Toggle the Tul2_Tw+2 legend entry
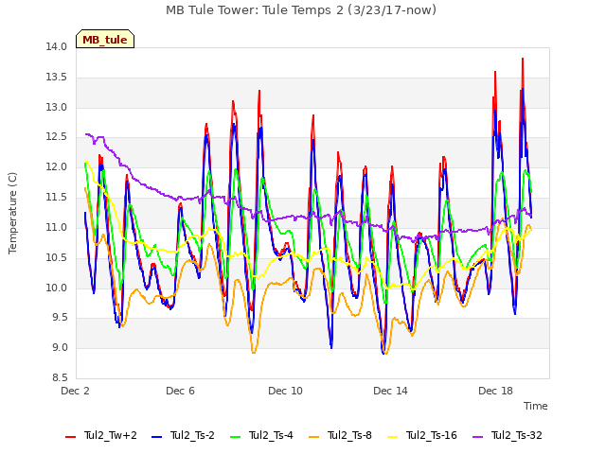606x454 pixels. coord(101,436)
